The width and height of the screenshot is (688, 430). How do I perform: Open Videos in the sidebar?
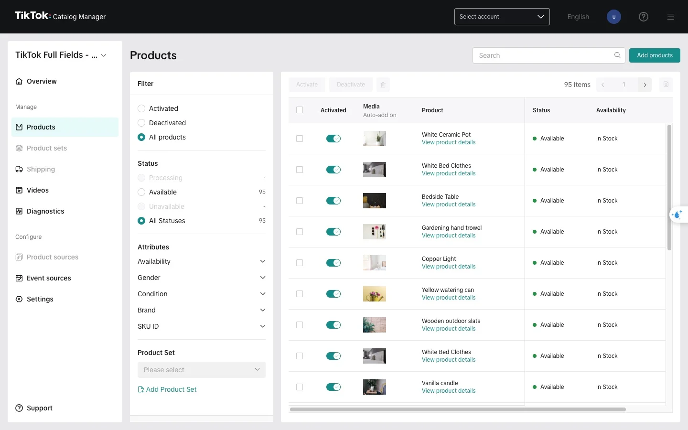(65, 190)
